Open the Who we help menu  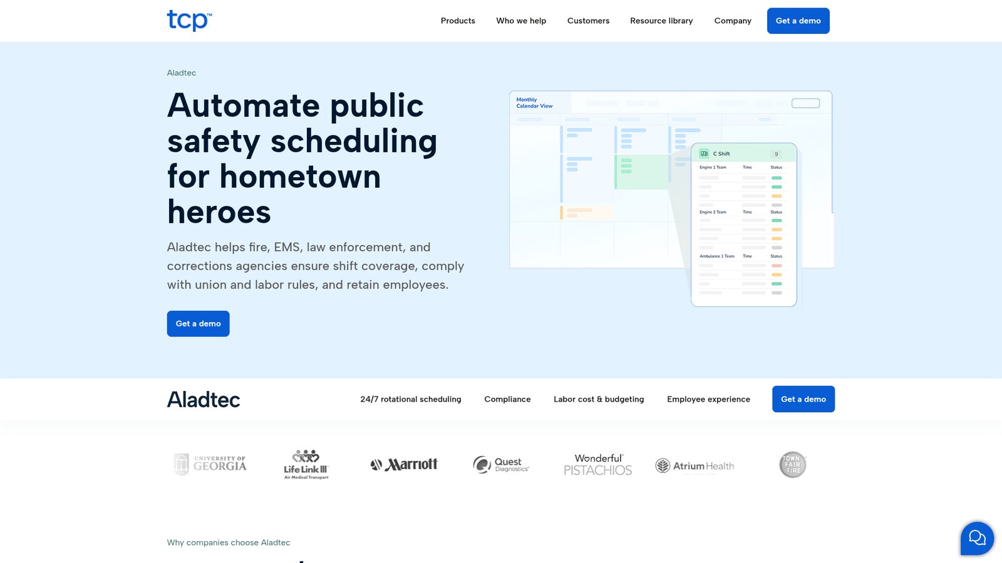pos(521,21)
